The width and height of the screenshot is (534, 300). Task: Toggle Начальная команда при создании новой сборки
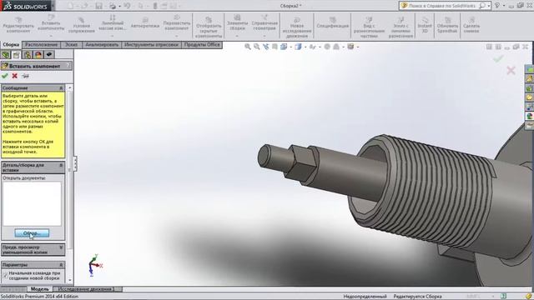(5, 276)
